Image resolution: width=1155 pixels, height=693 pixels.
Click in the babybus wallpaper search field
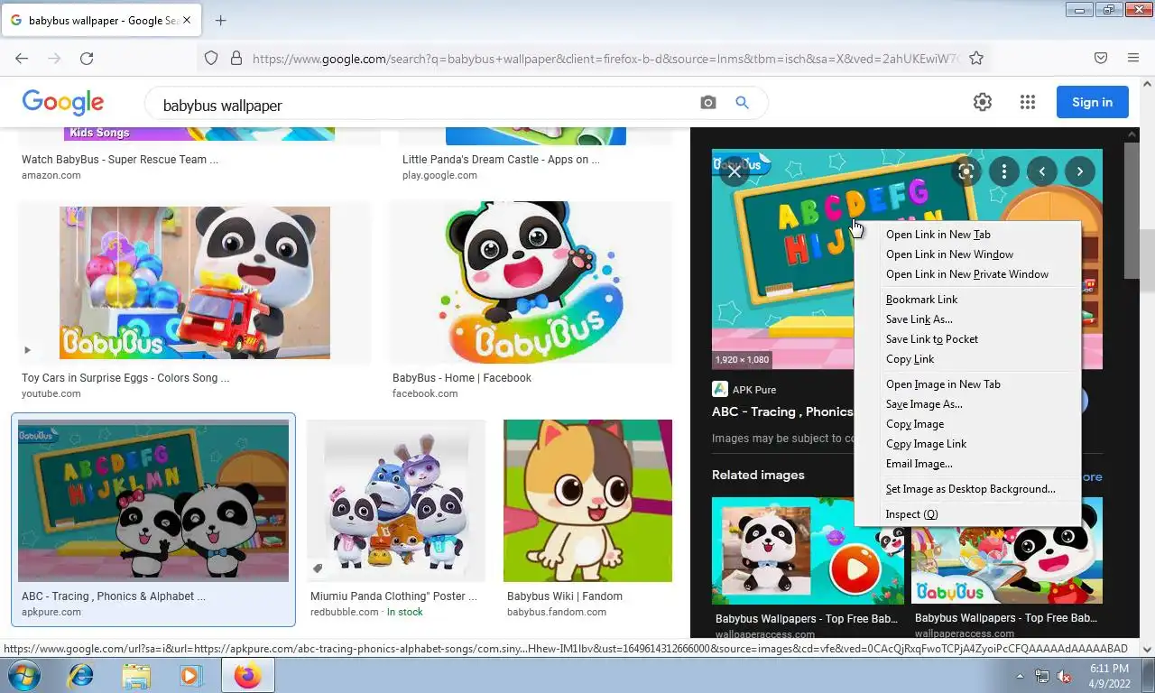coord(424,106)
